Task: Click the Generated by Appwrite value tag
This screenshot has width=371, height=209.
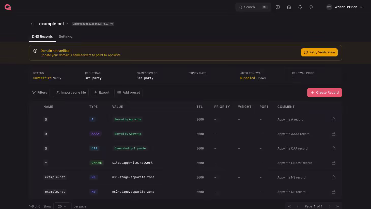Action: pyautogui.click(x=130, y=148)
